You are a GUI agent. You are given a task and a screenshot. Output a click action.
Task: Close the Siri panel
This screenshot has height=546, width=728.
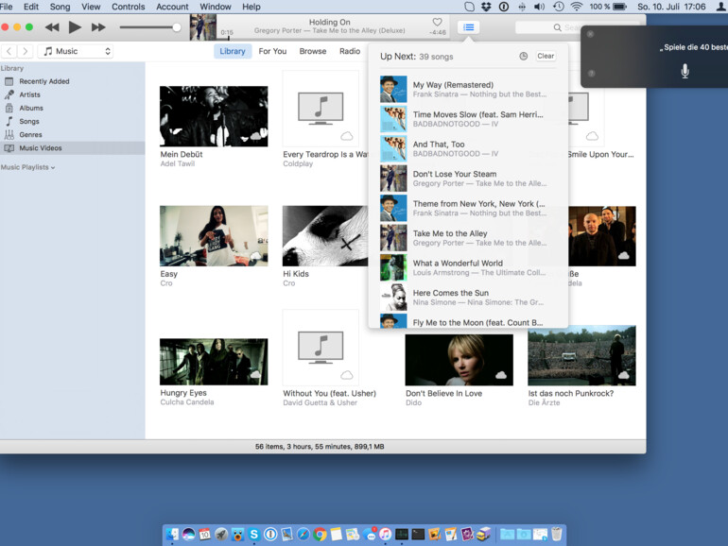click(590, 34)
